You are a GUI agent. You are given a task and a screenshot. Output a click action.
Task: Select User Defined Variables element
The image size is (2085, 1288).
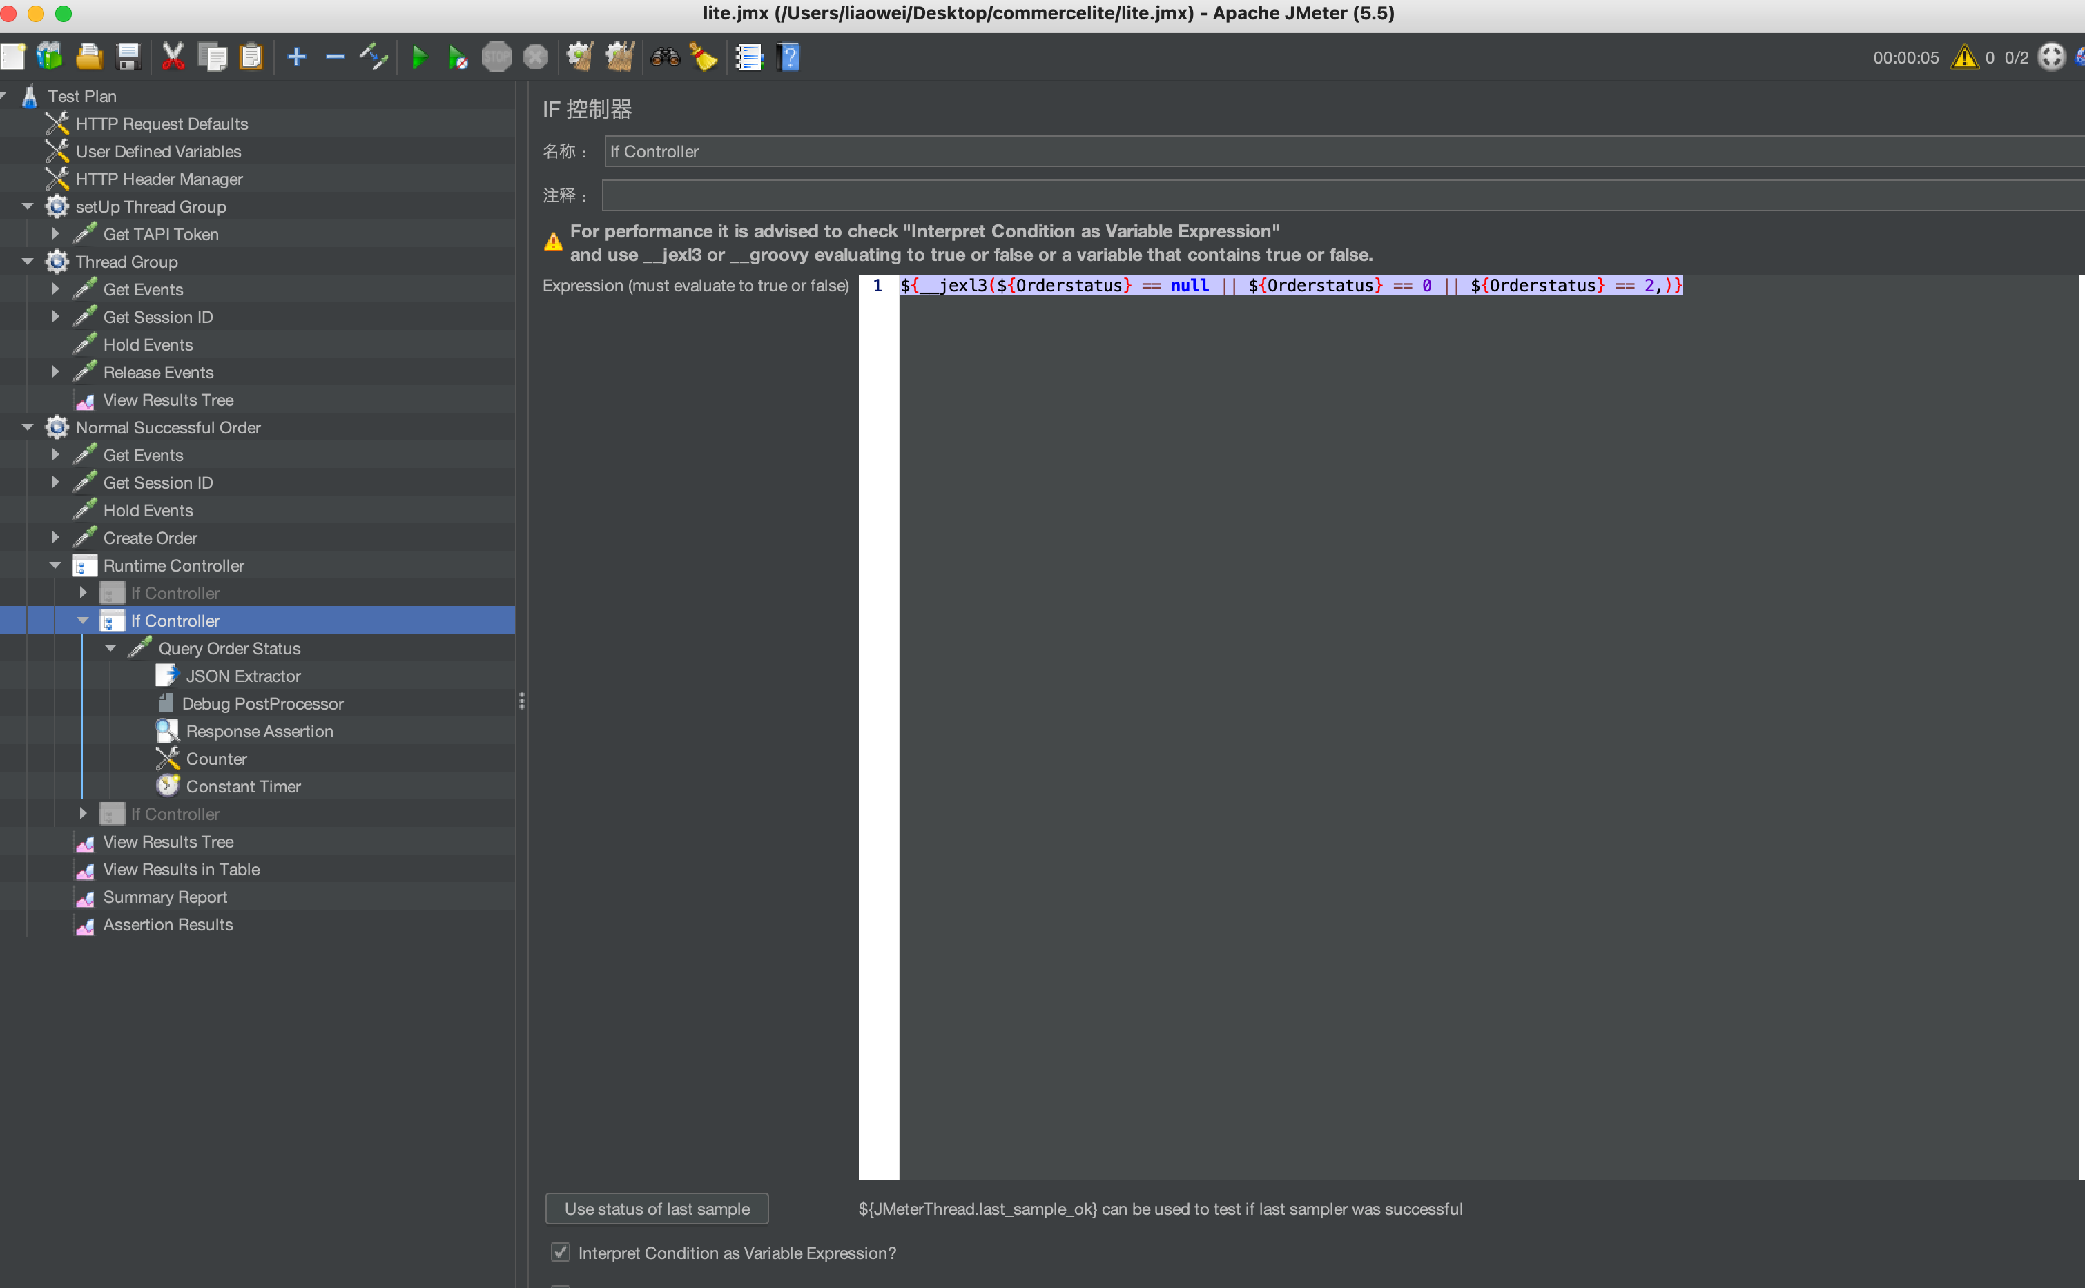(159, 152)
